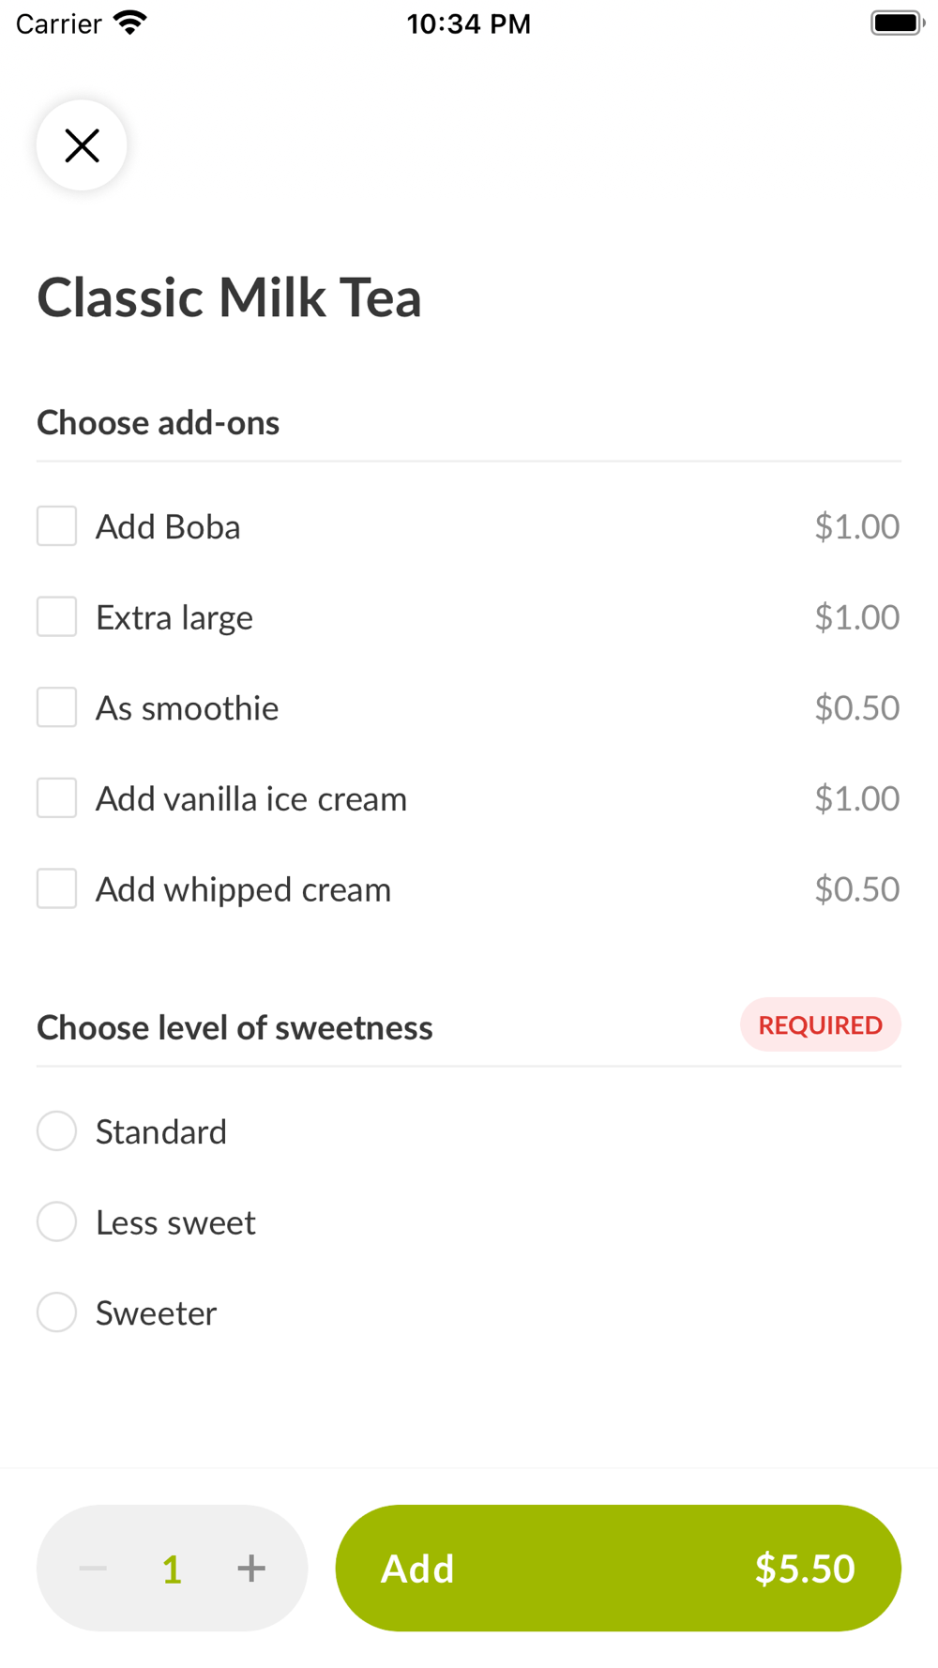Tap the Add $5.50 button

click(618, 1568)
